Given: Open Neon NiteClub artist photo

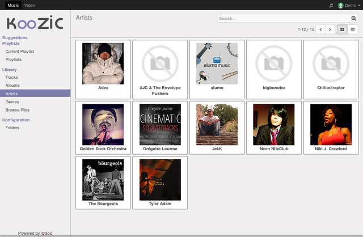Looking at the screenshot, I should pyautogui.click(x=274, y=125).
